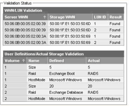Sort by LUN ID column header
This screenshot has height=107, width=129.
[100, 17]
